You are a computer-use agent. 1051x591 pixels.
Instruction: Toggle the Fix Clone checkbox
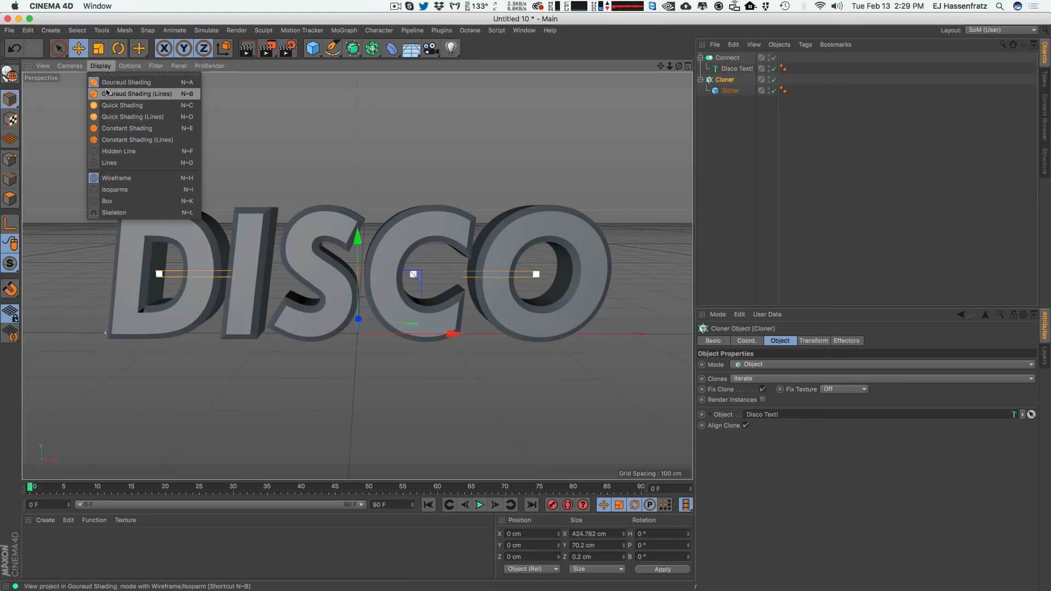763,389
